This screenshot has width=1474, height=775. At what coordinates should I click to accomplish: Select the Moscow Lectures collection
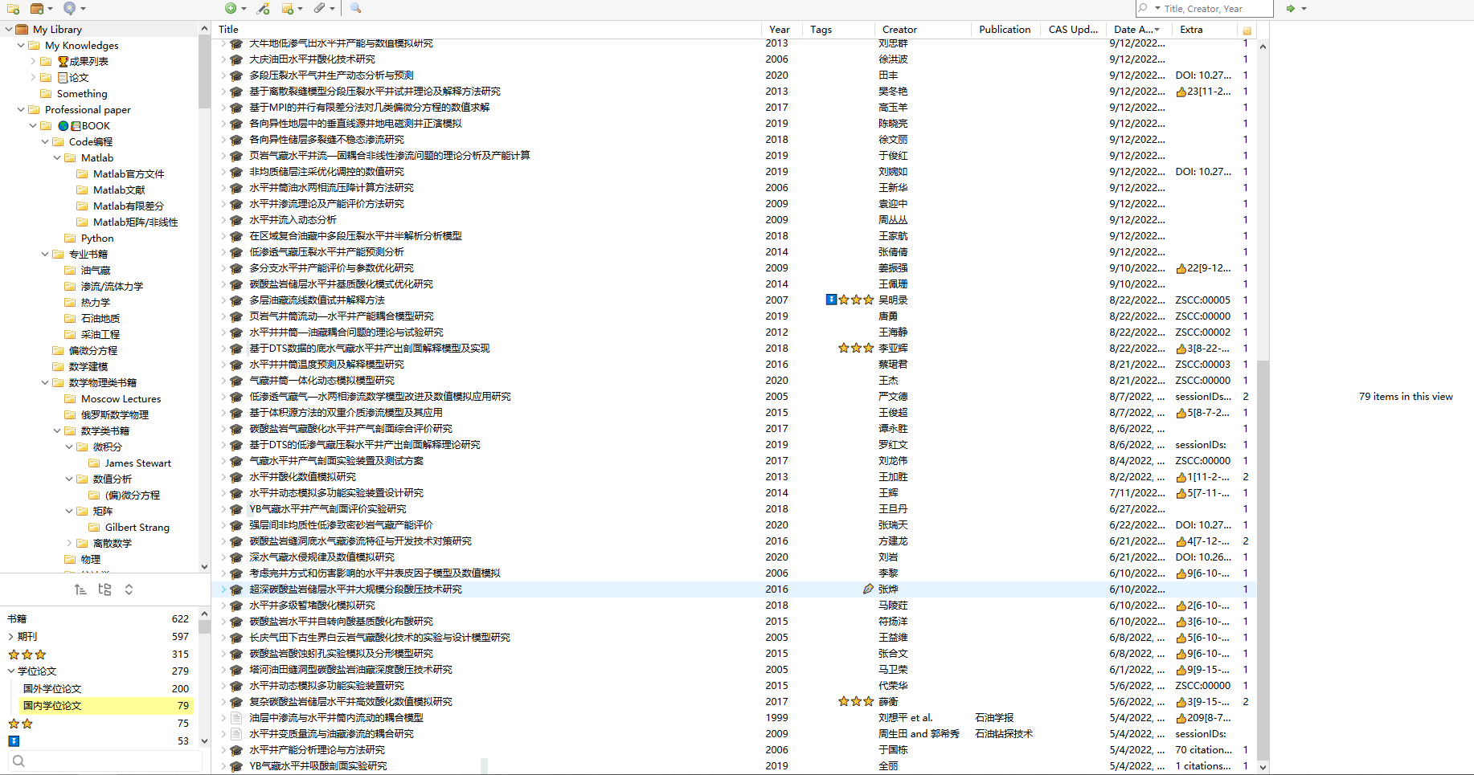click(x=121, y=398)
